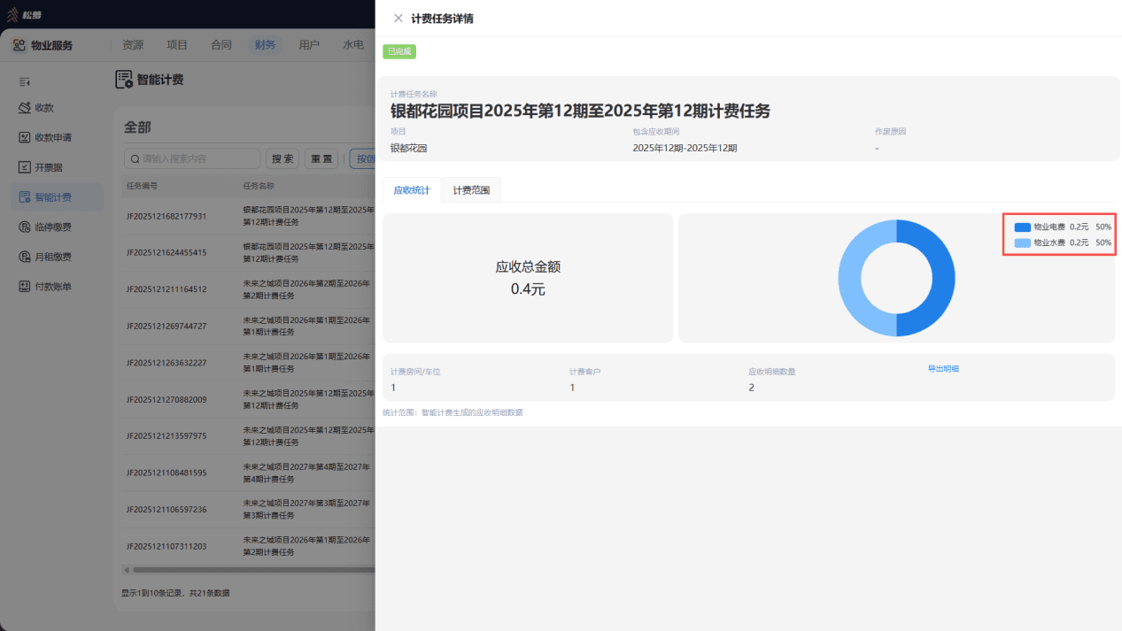Image resolution: width=1122 pixels, height=631 pixels.
Task: Select the 财务 top menu
Action: (265, 45)
